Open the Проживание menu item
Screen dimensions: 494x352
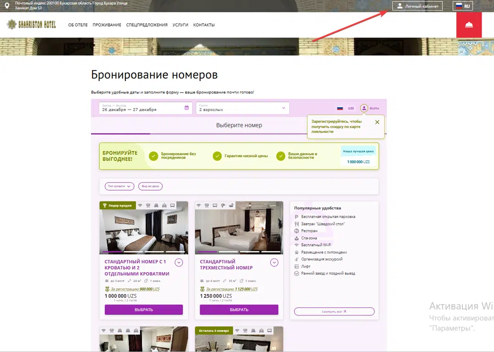[107, 25]
